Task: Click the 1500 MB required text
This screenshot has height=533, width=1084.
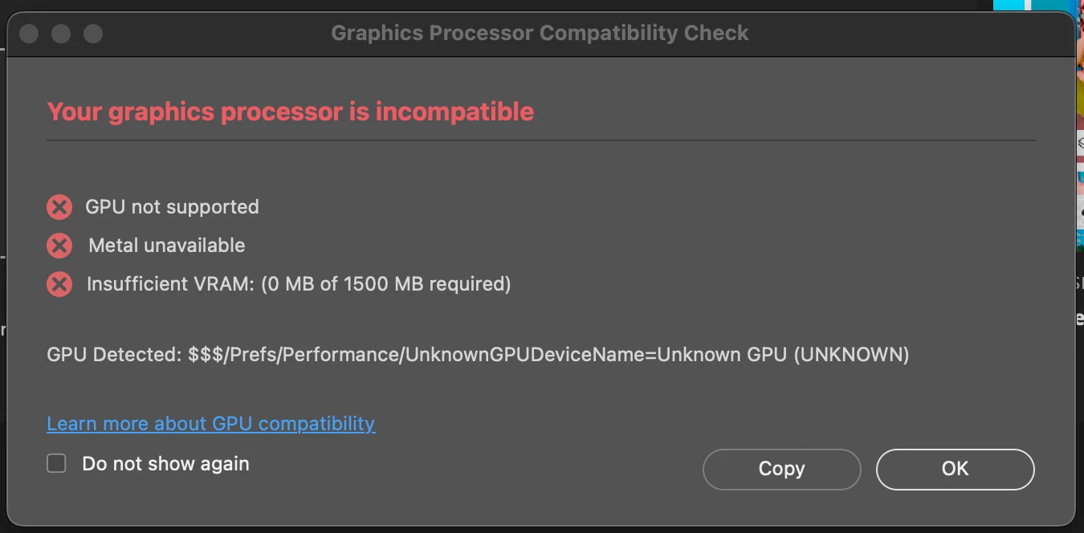Action: pos(426,284)
